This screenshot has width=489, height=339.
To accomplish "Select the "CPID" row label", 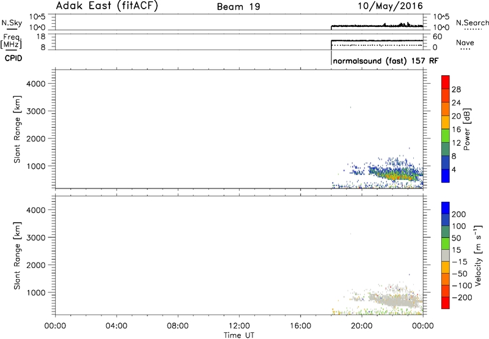I will 13,58.
